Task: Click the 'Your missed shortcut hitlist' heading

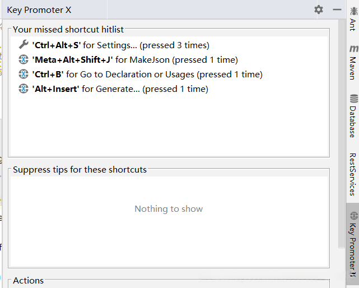Action: pos(68,29)
